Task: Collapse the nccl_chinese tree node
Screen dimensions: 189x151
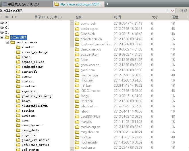Action: (x=7, y=42)
